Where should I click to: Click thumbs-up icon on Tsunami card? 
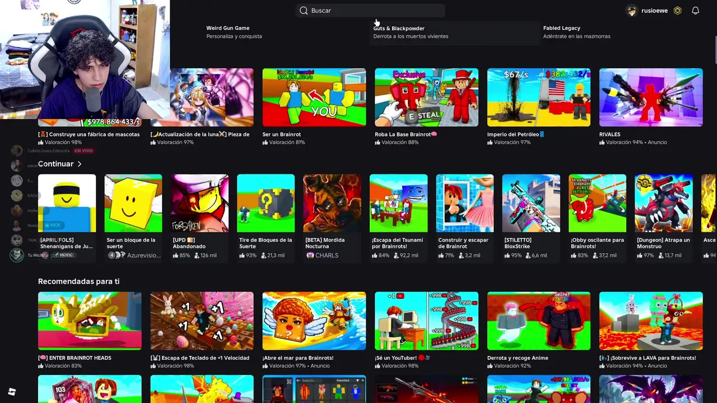tap(375, 255)
